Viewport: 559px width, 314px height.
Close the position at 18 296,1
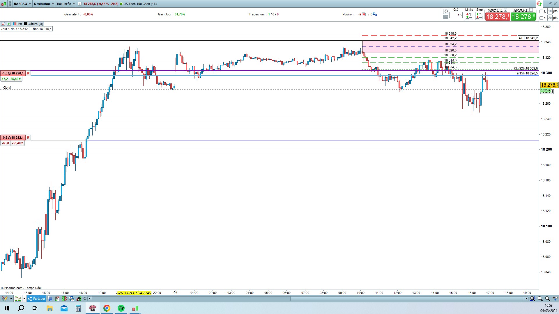pos(28,73)
